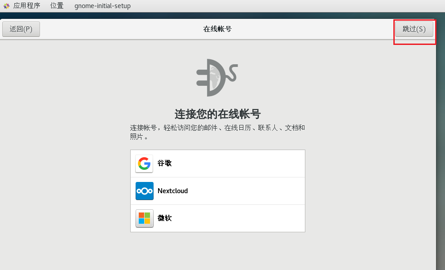
Task: Select the Nextcloud account row
Action: point(218,191)
